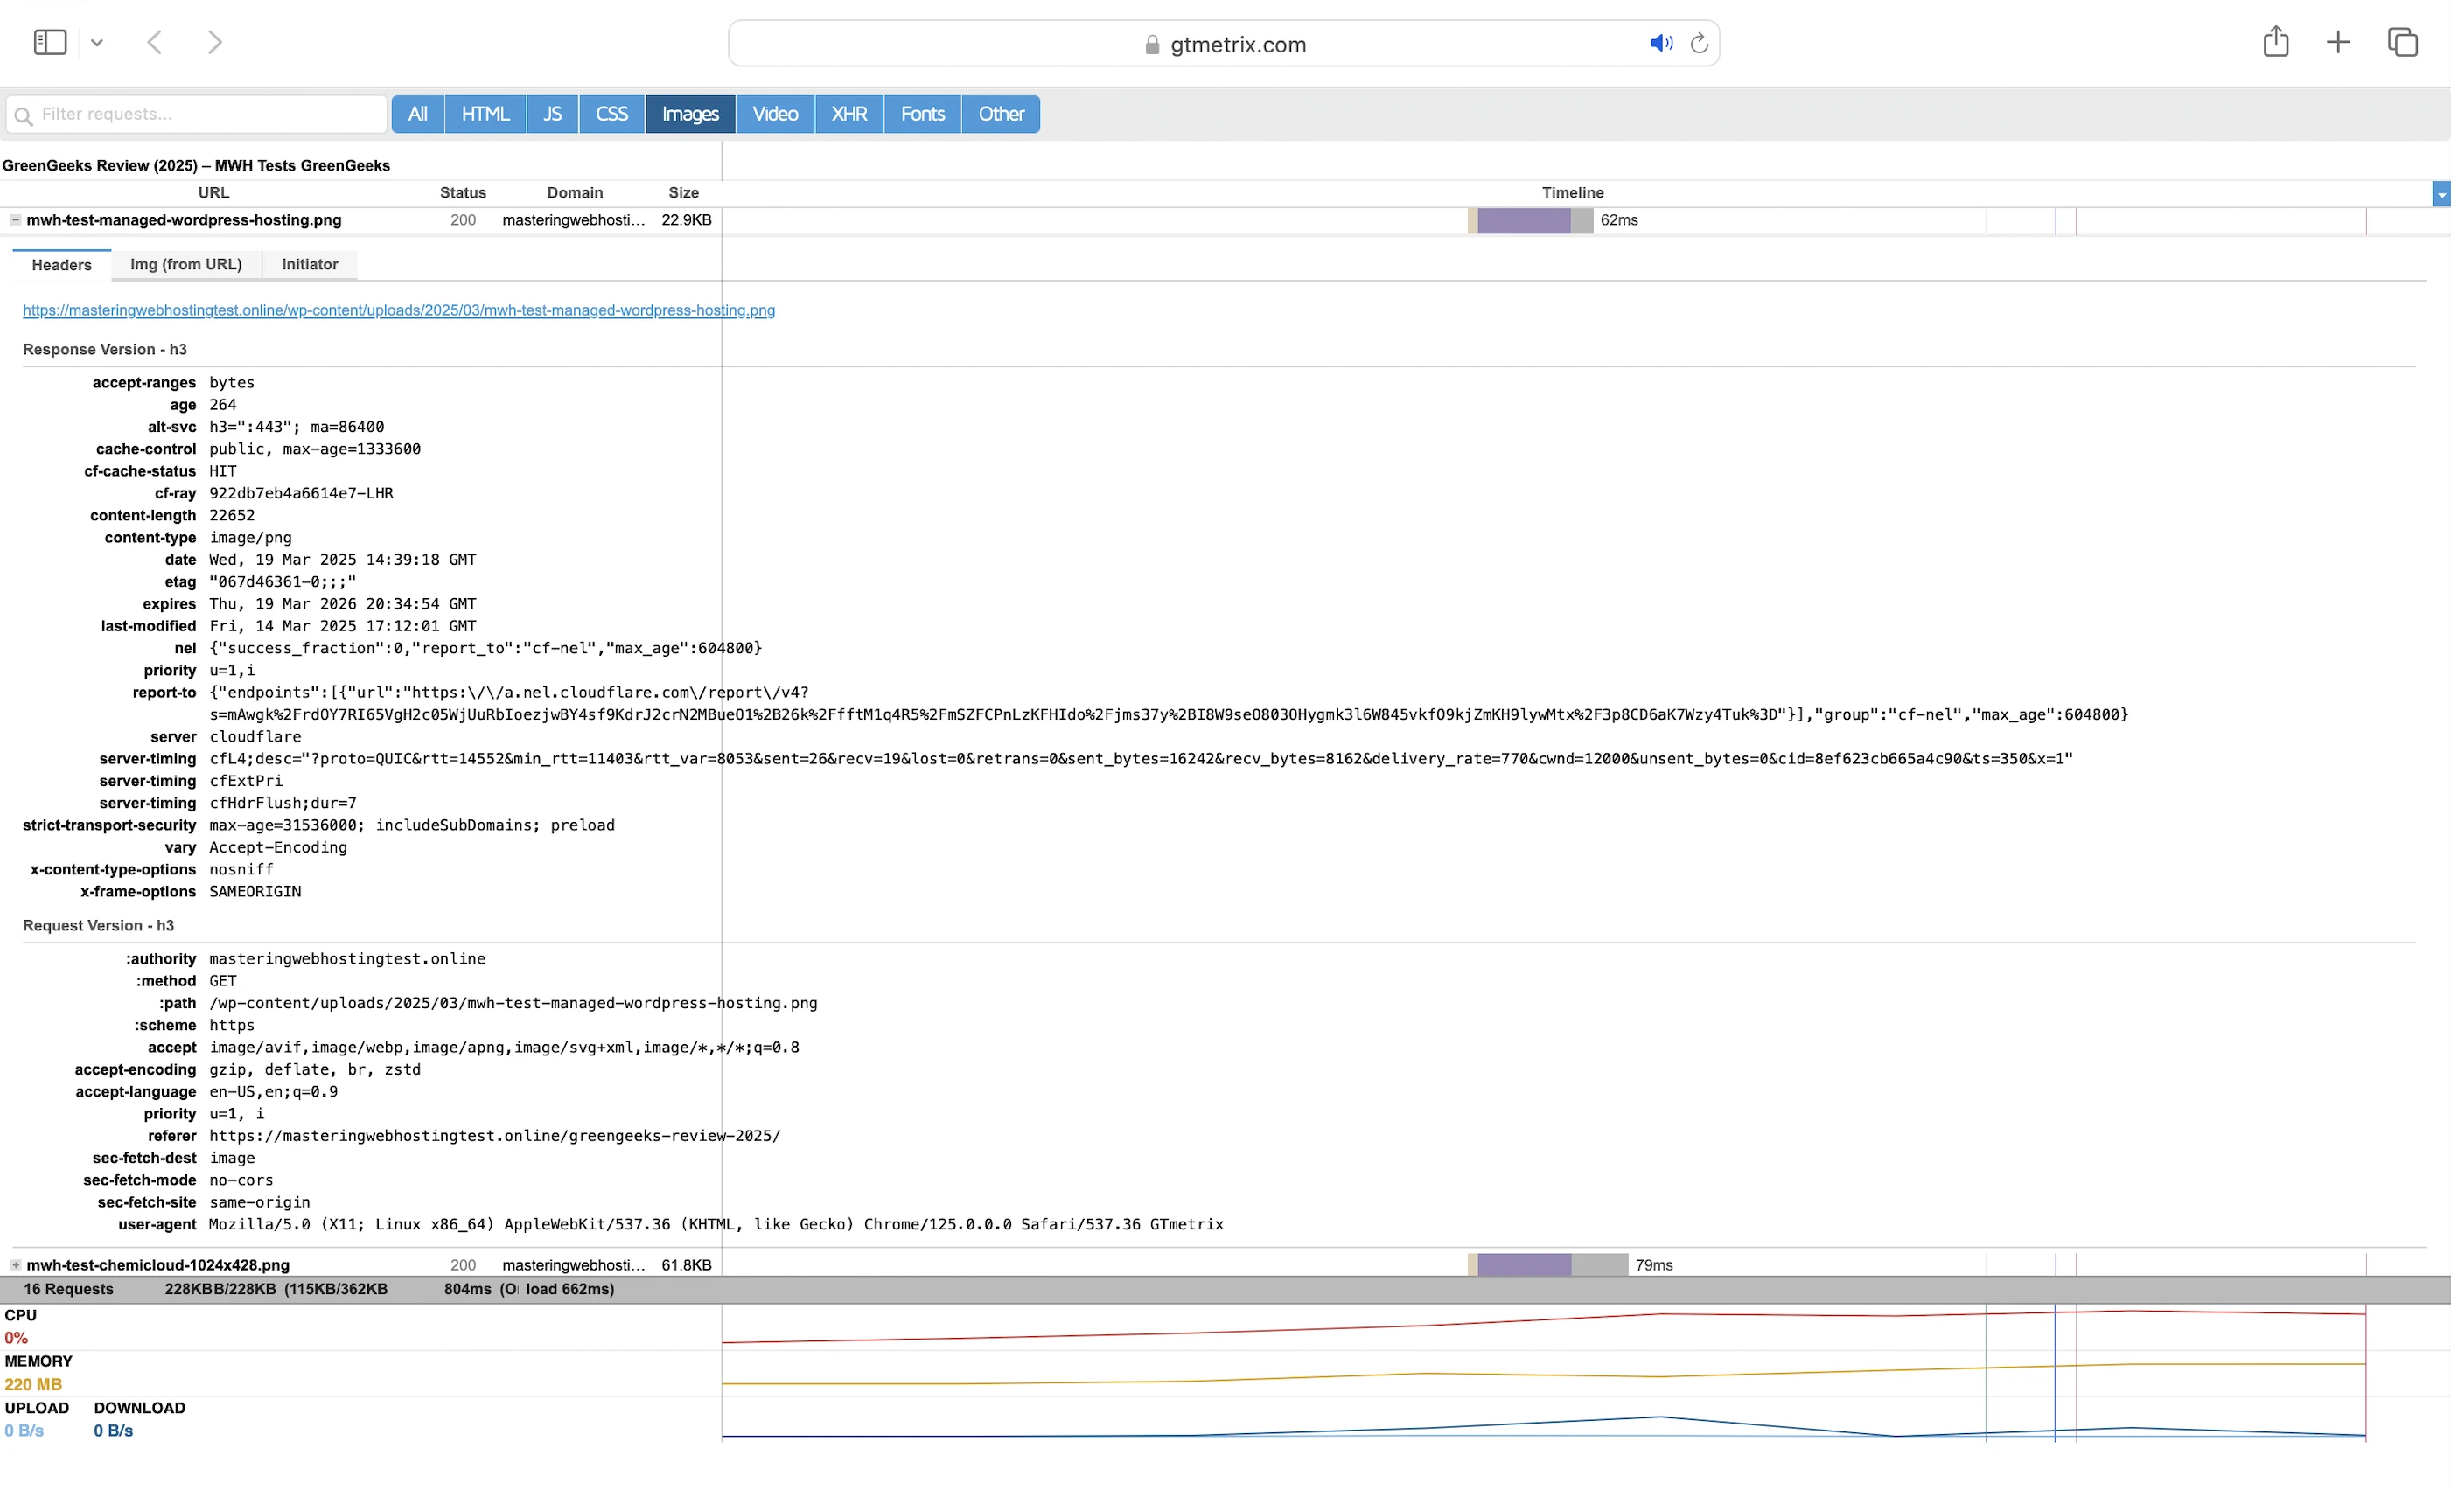
Task: Open the Share icon in the toolbar
Action: [2275, 42]
